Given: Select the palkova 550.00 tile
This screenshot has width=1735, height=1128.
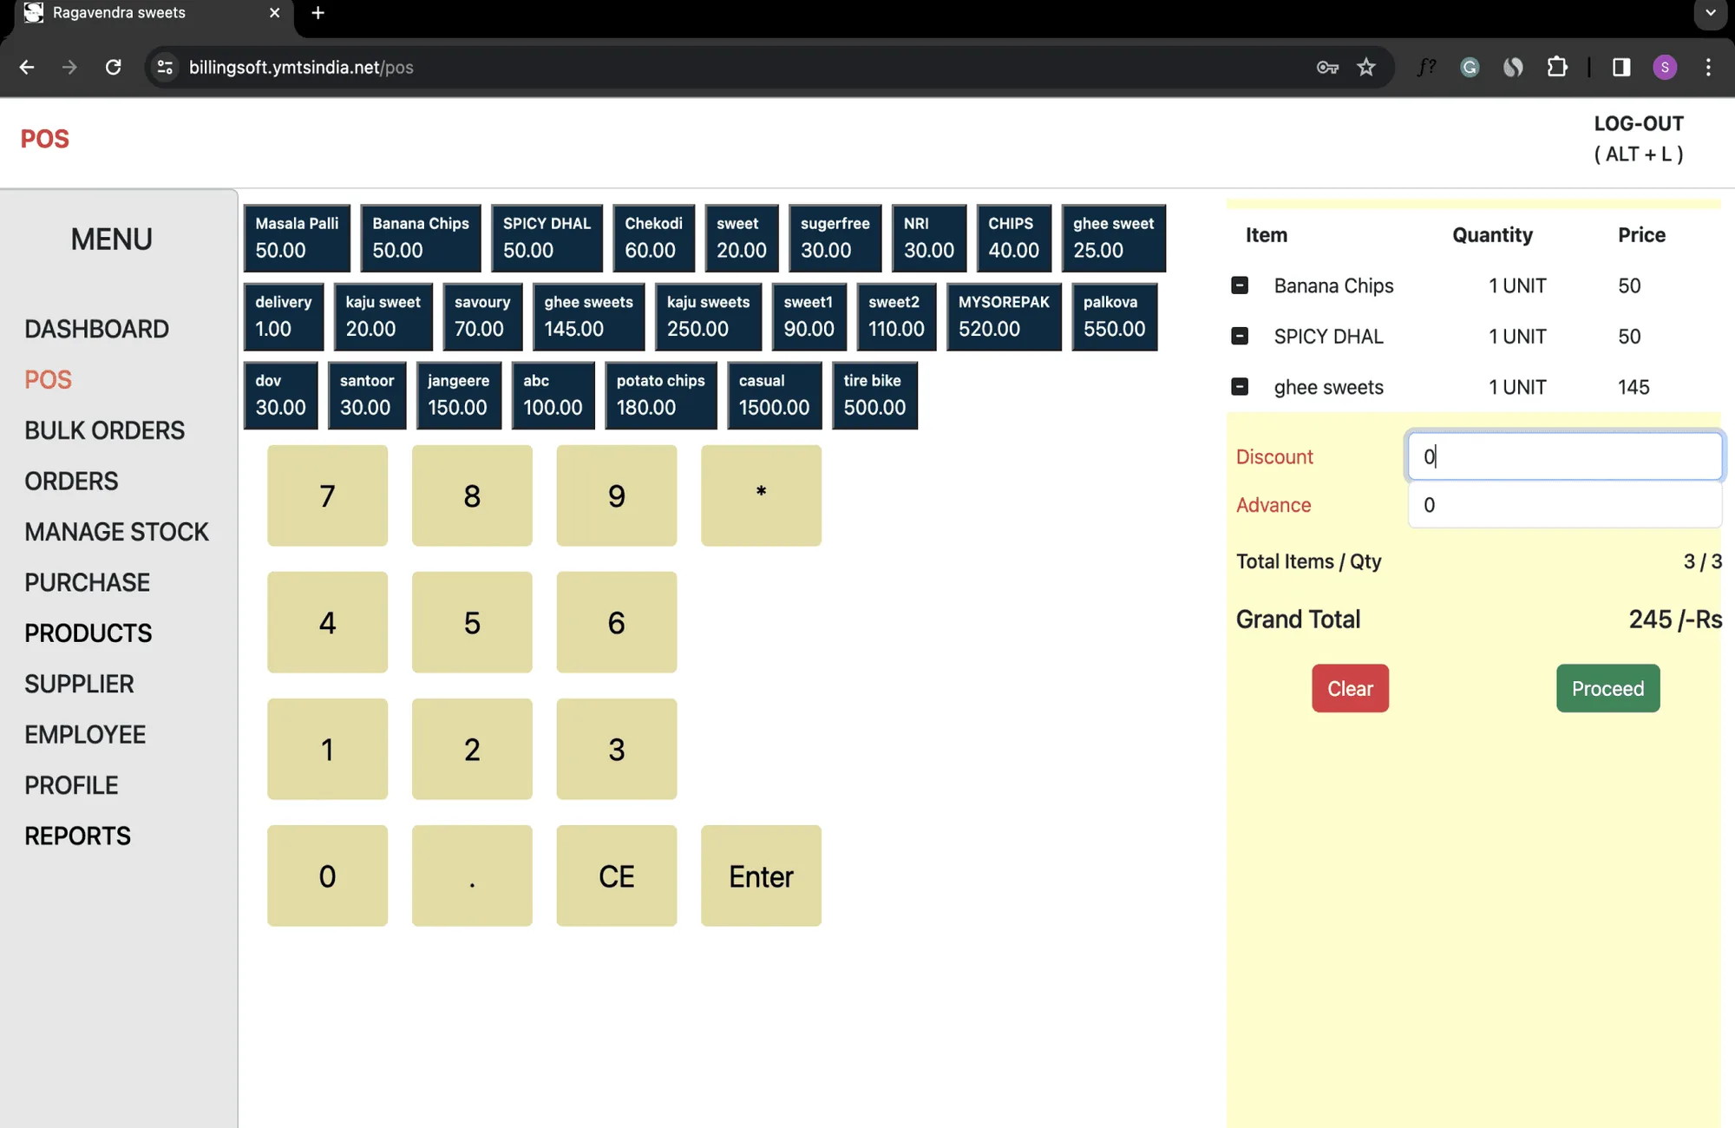Looking at the screenshot, I should tap(1114, 317).
